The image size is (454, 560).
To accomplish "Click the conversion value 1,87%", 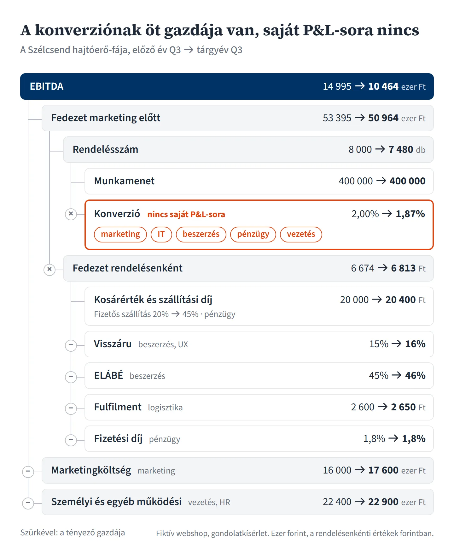I will tap(410, 214).
